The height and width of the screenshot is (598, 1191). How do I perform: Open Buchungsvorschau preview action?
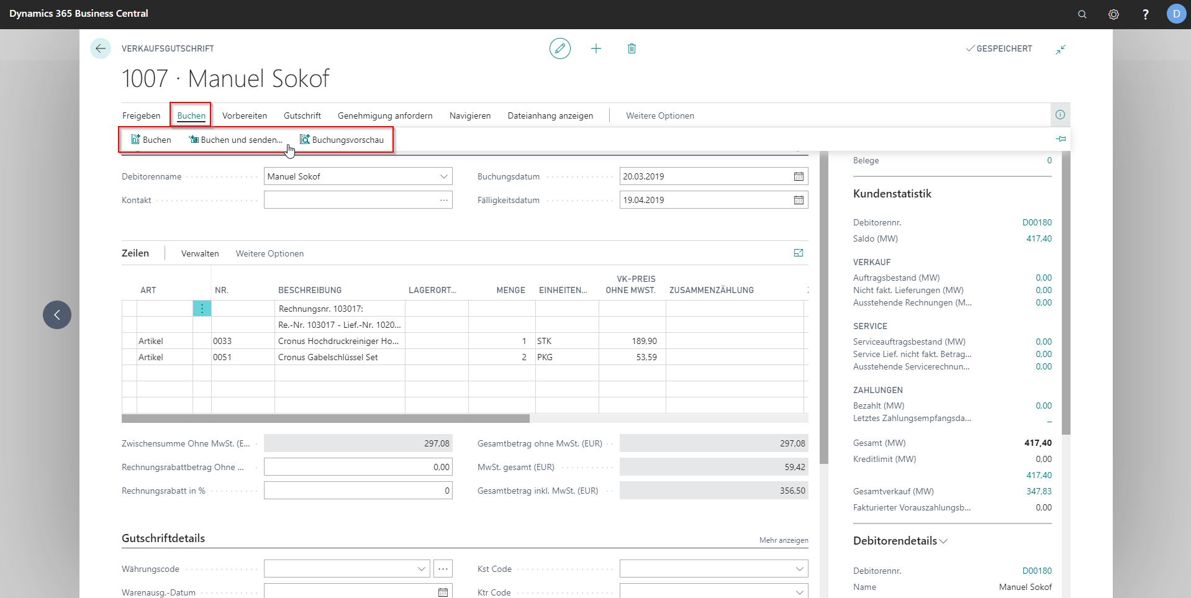point(342,140)
